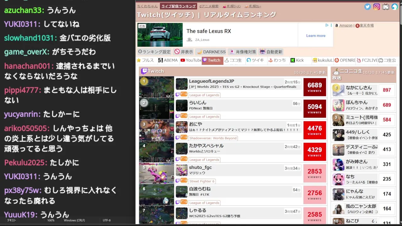Select League of Legends tag under たかやスペシャル

(x=204, y=160)
